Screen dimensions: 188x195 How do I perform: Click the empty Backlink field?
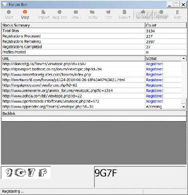94,119
